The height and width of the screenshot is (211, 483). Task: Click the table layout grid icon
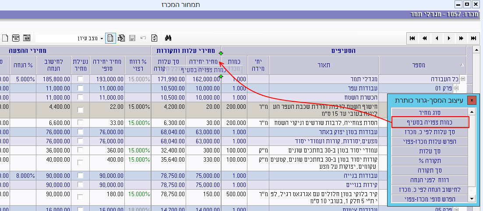(27, 38)
